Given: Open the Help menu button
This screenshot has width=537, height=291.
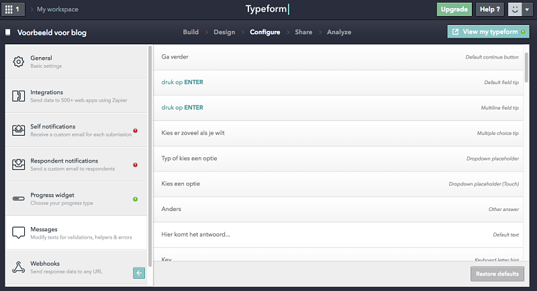Looking at the screenshot, I should [x=490, y=9].
